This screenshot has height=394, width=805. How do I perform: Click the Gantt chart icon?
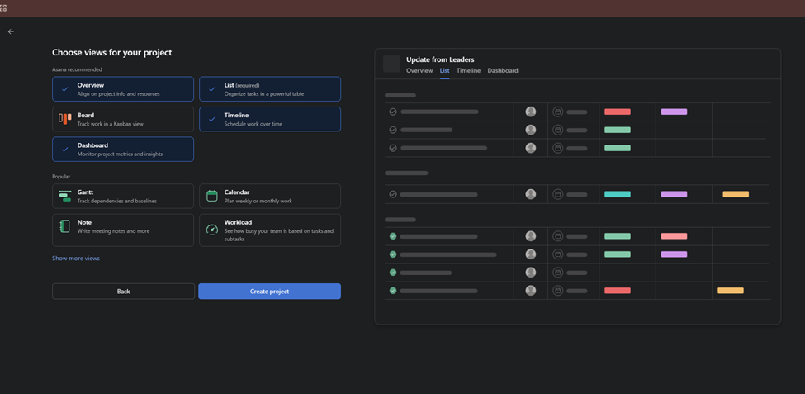[x=64, y=196]
